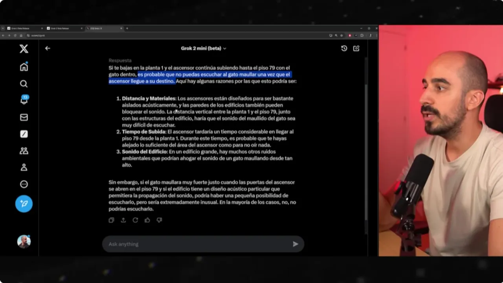Select the Grok / X browser tab
503x283 pixels.
coord(104,28)
